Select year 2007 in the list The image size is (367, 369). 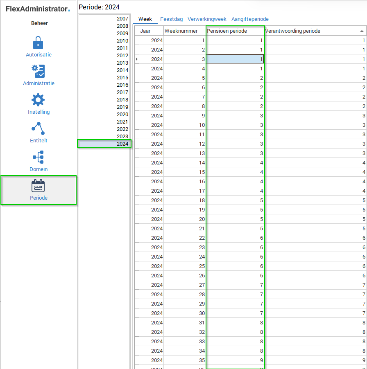pyautogui.click(x=122, y=19)
